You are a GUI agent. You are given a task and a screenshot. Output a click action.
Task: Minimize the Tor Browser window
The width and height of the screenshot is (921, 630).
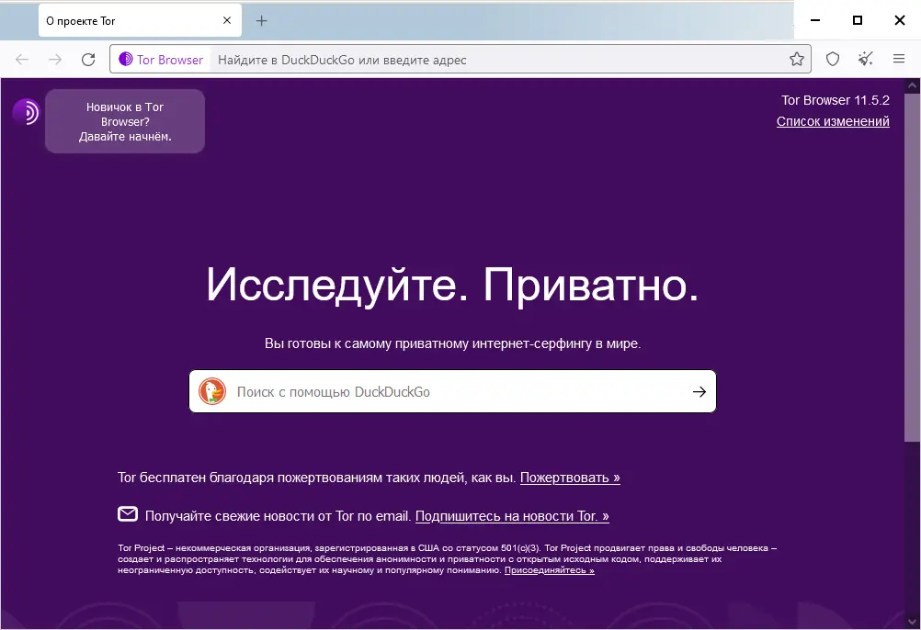tap(815, 20)
